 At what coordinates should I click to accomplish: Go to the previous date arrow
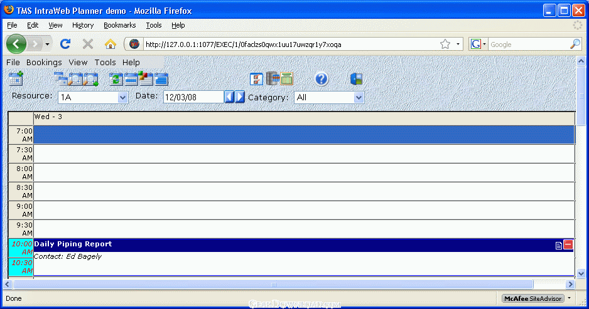[229, 97]
